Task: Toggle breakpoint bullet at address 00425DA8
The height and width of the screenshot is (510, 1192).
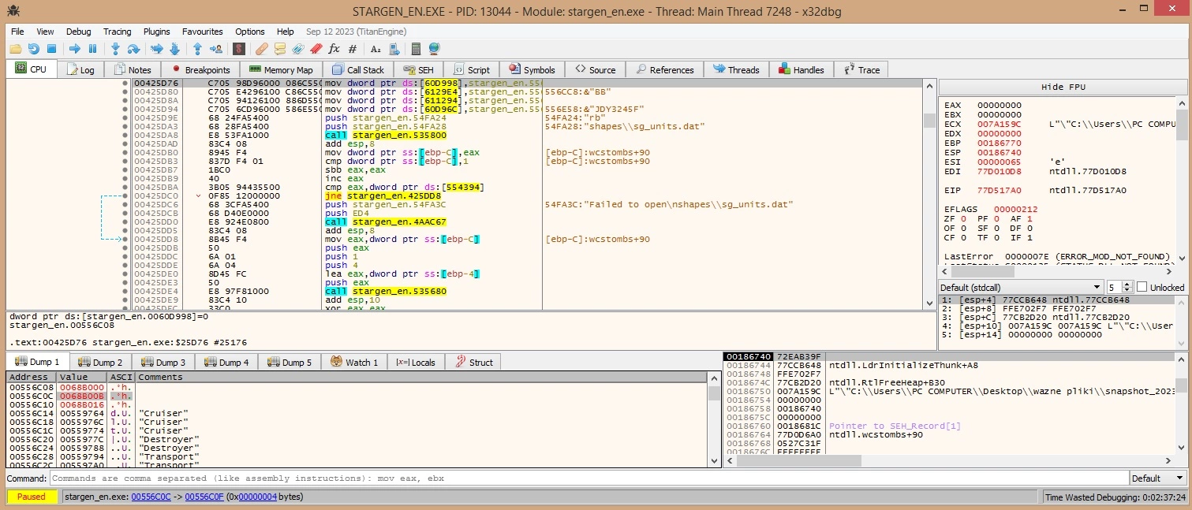Action: coord(125,134)
